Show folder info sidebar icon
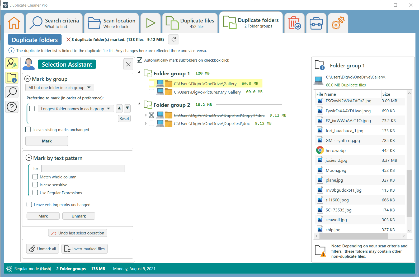 12,78
